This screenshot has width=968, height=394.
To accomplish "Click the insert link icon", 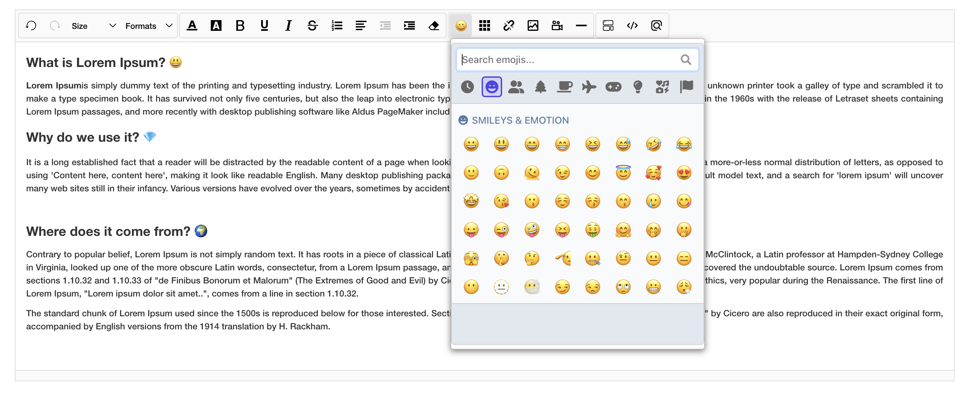I will click(509, 25).
